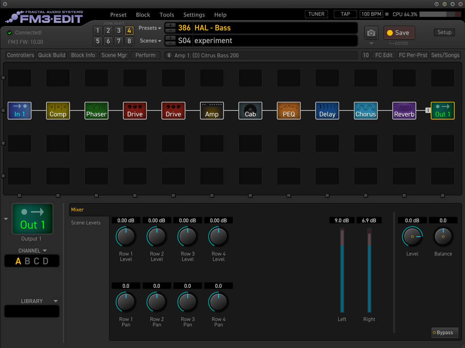This screenshot has width=465, height=348.
Task: Open the Preset menu
Action: point(118,15)
